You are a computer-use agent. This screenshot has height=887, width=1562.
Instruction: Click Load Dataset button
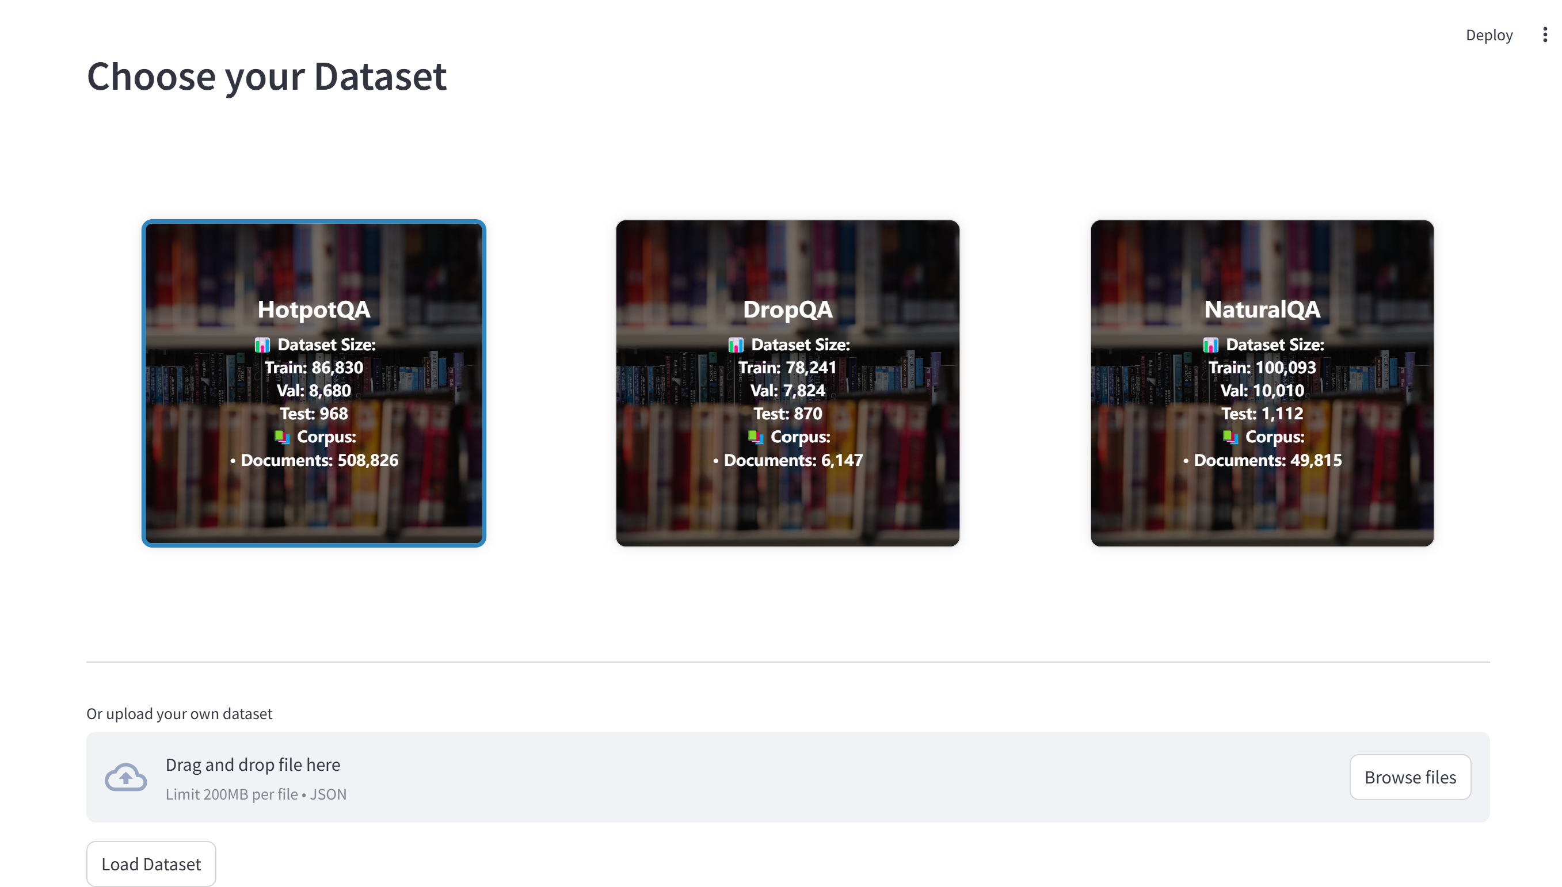[x=150, y=862]
